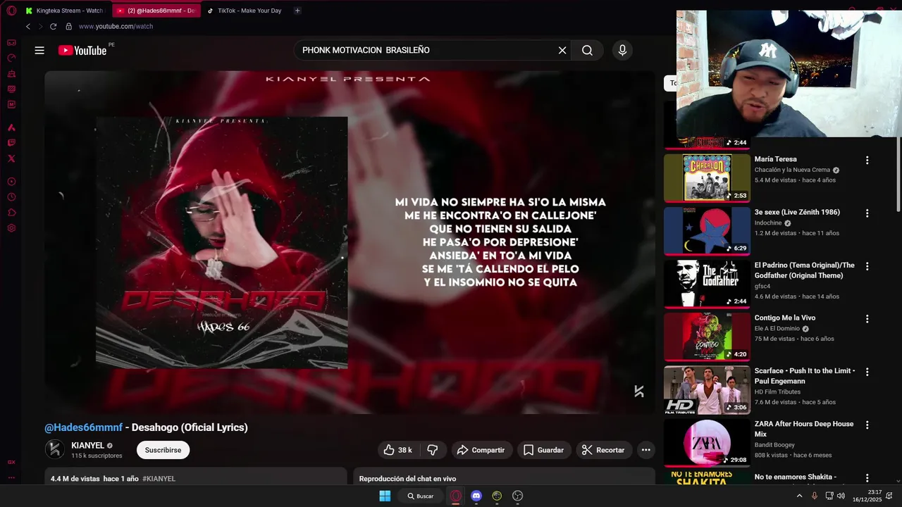Click the @Hades66mmnf link in title

coord(83,427)
